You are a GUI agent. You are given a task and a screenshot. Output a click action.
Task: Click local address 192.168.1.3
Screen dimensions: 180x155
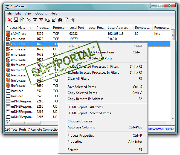[x=115, y=34]
